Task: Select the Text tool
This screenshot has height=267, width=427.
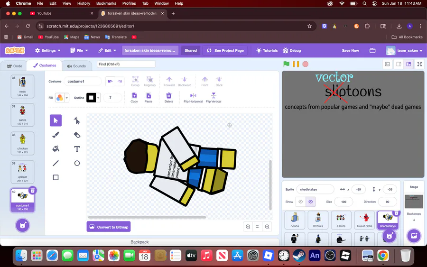Action: (x=77, y=149)
